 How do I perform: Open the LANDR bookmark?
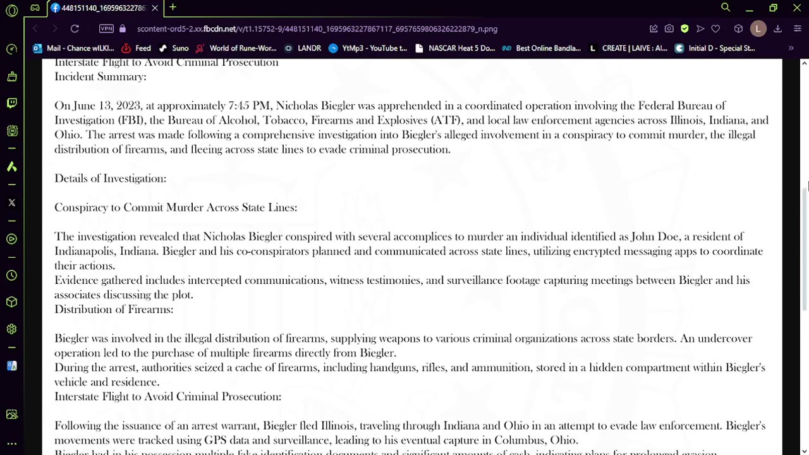tap(303, 48)
